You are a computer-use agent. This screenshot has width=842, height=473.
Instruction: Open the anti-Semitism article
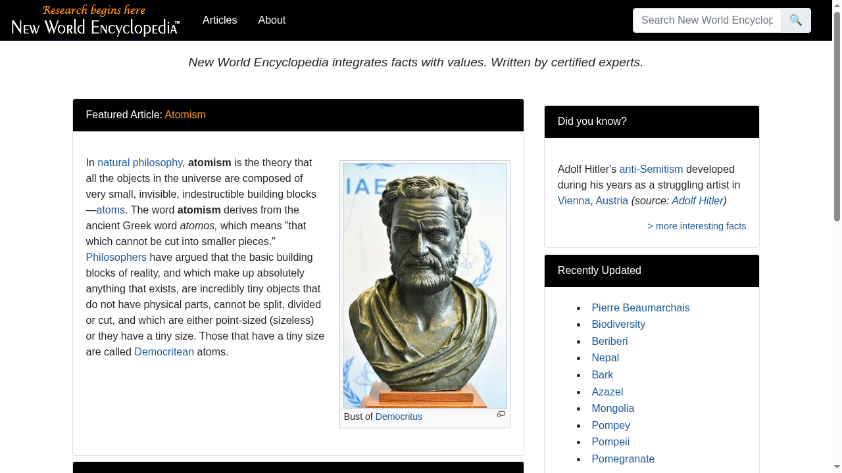pyautogui.click(x=651, y=169)
